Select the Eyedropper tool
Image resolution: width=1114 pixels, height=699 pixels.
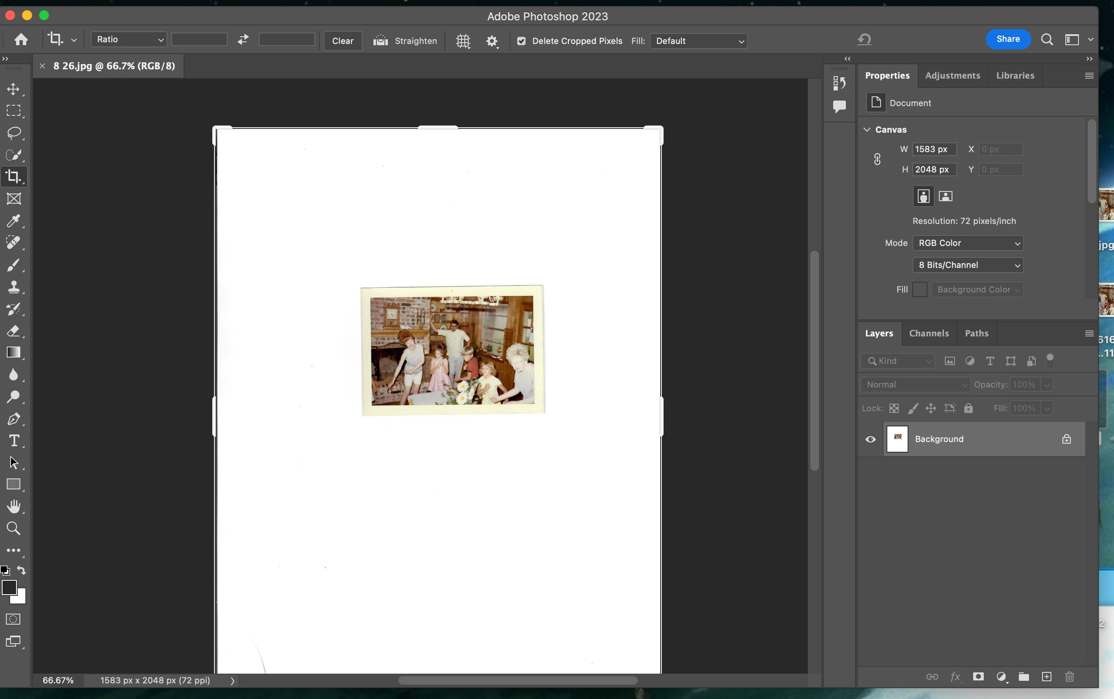point(14,221)
